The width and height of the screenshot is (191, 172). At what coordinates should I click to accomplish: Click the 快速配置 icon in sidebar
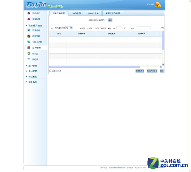[x=29, y=19]
